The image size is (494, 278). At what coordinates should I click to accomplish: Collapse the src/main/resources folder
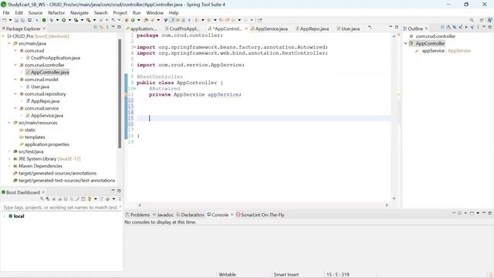pos(9,123)
